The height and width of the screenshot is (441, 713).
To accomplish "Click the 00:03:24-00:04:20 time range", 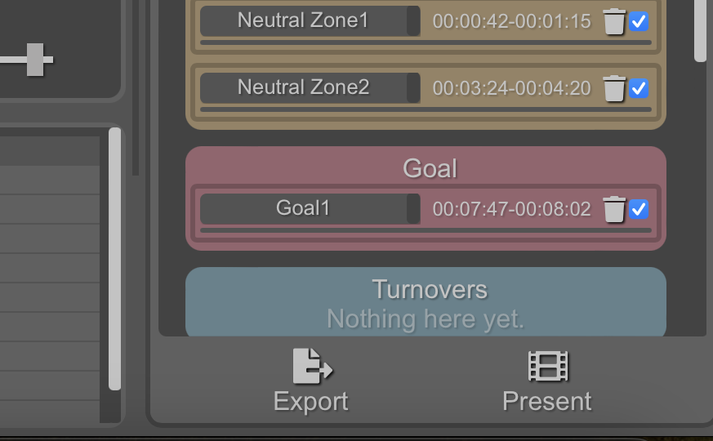I will coord(511,88).
